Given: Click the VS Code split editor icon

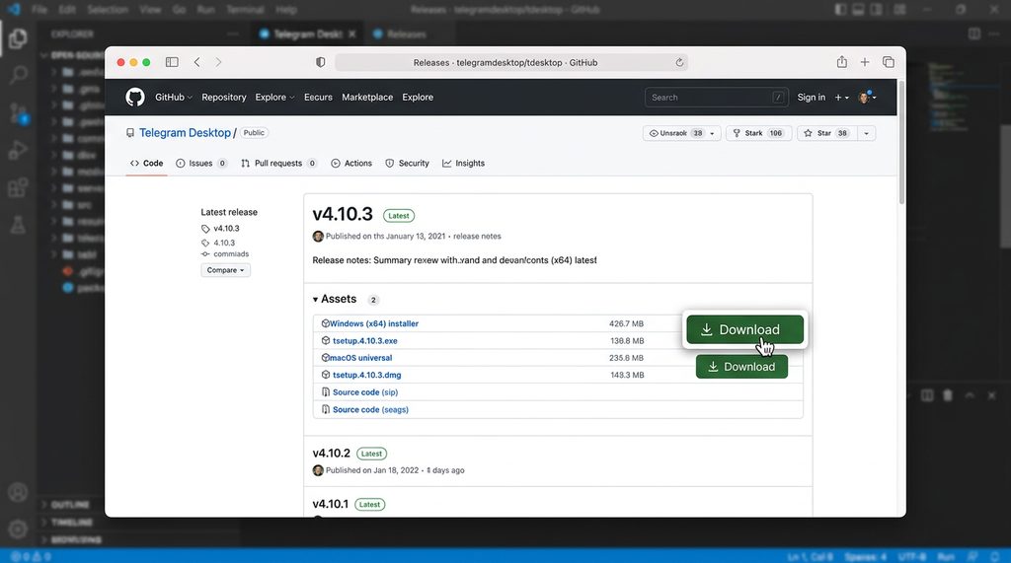Looking at the screenshot, I should click(974, 34).
